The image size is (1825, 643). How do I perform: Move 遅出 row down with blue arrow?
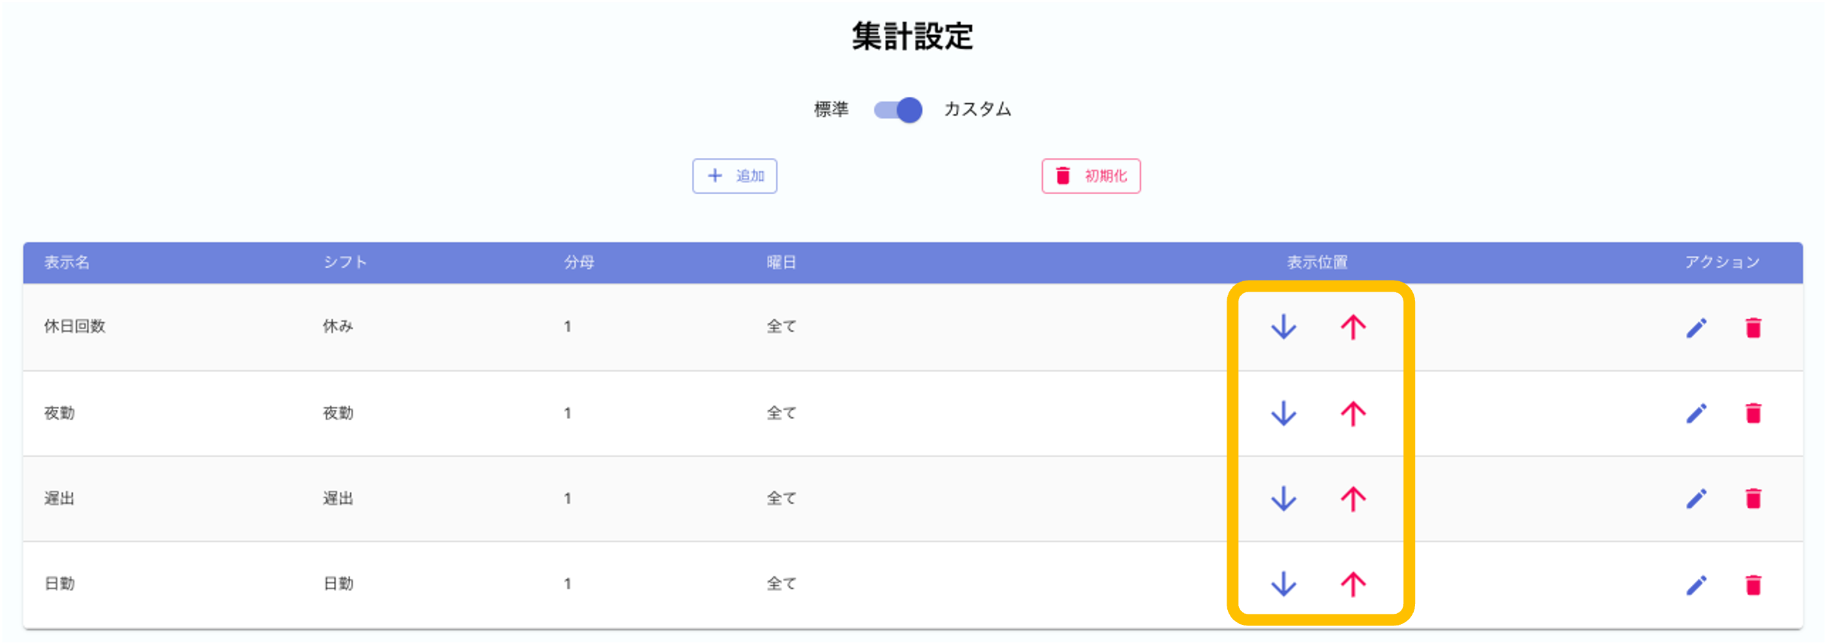1283,499
